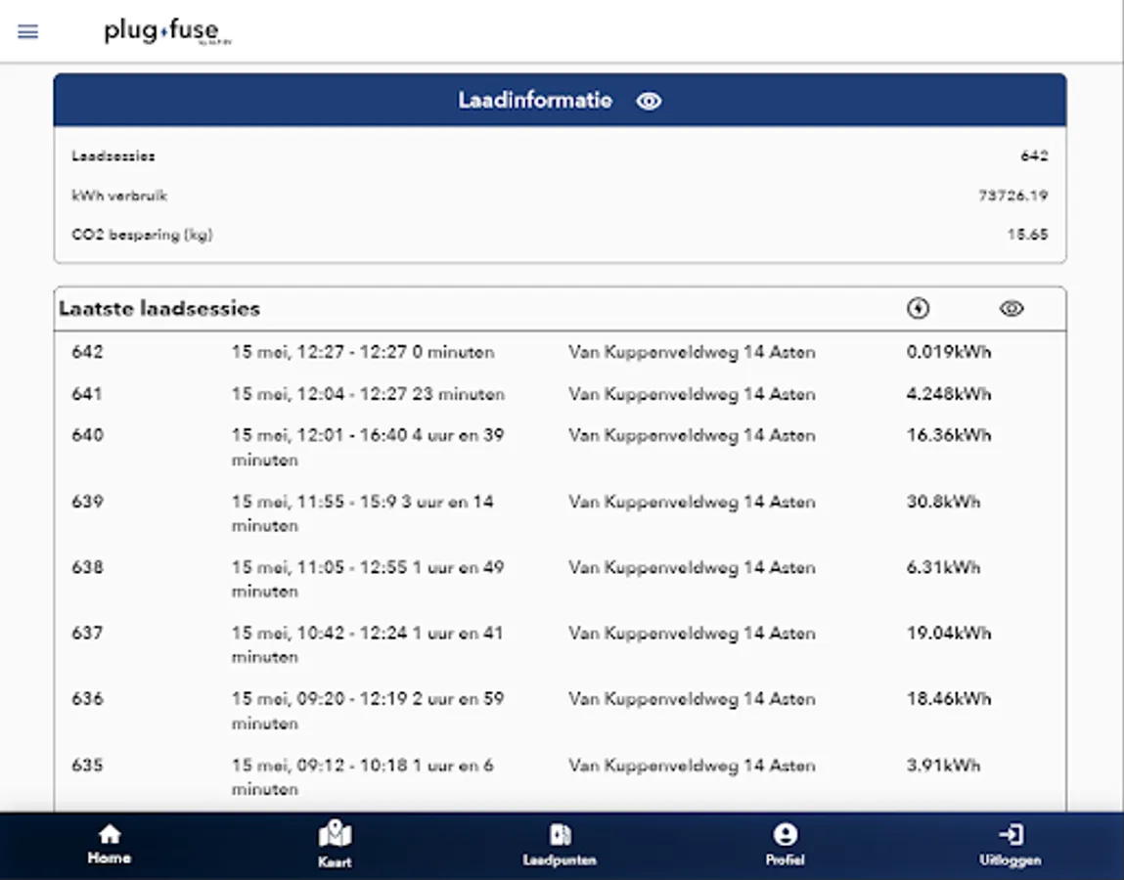Screen dimensions: 1124x880
Task: Open session 641 with 4.248kWh
Action: pyautogui.click(x=560, y=394)
